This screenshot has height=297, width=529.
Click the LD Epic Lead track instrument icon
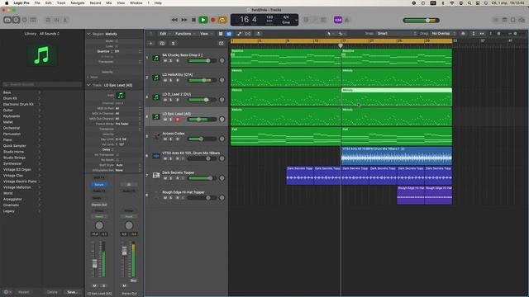point(156,116)
